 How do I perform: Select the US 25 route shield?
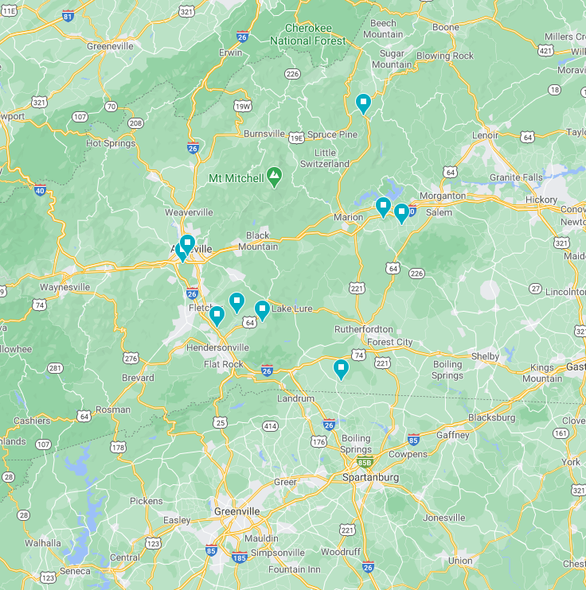click(x=220, y=422)
